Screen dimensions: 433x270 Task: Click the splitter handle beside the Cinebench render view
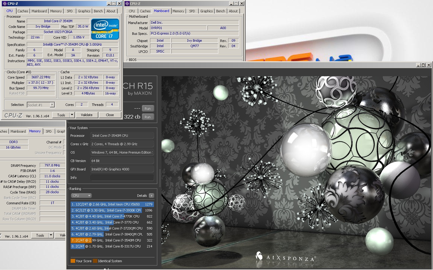click(x=160, y=178)
